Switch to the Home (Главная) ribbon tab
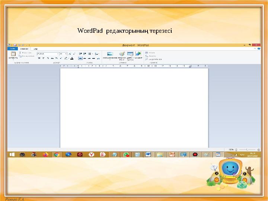 pyautogui.click(x=24, y=49)
